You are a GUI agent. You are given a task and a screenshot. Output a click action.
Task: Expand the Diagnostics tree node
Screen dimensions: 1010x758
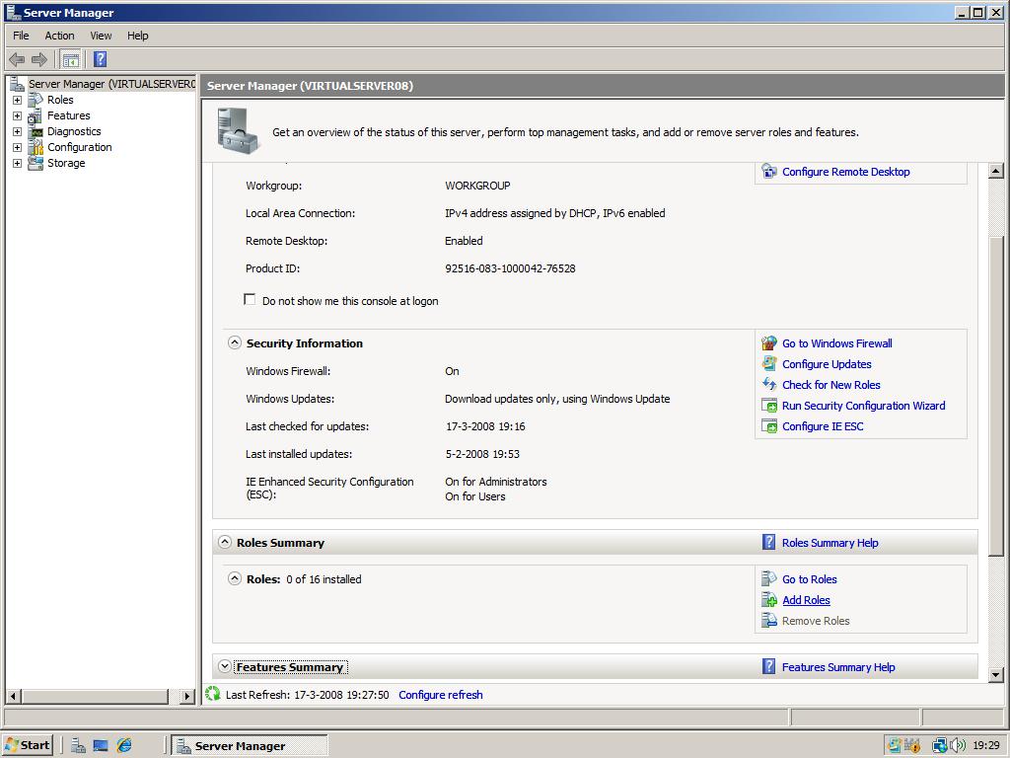(18, 131)
